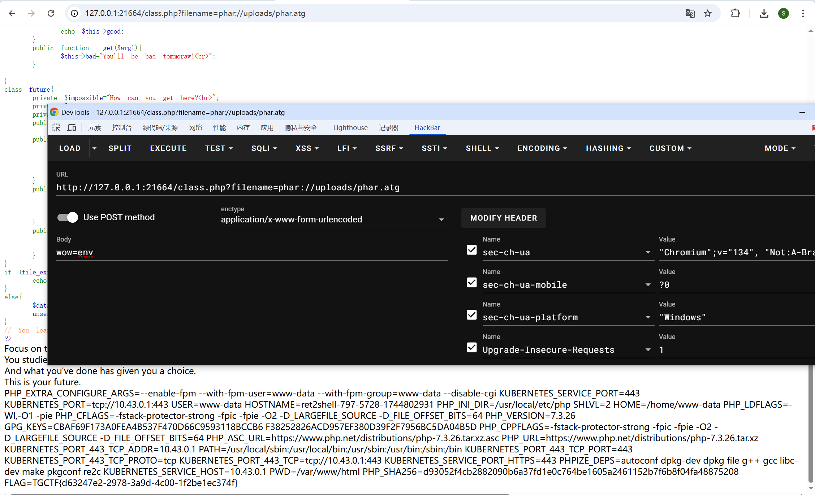Activate the DevTools inspect element icon
Image resolution: width=815 pixels, height=495 pixels.
(56, 127)
